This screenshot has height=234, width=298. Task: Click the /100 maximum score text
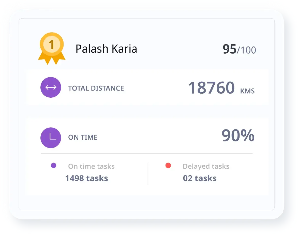(x=246, y=50)
